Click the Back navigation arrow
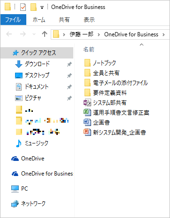Viewport: 170px width, 218px height. [9, 34]
